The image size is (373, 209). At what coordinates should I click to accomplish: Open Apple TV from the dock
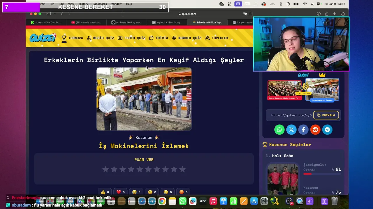[x=203, y=201]
